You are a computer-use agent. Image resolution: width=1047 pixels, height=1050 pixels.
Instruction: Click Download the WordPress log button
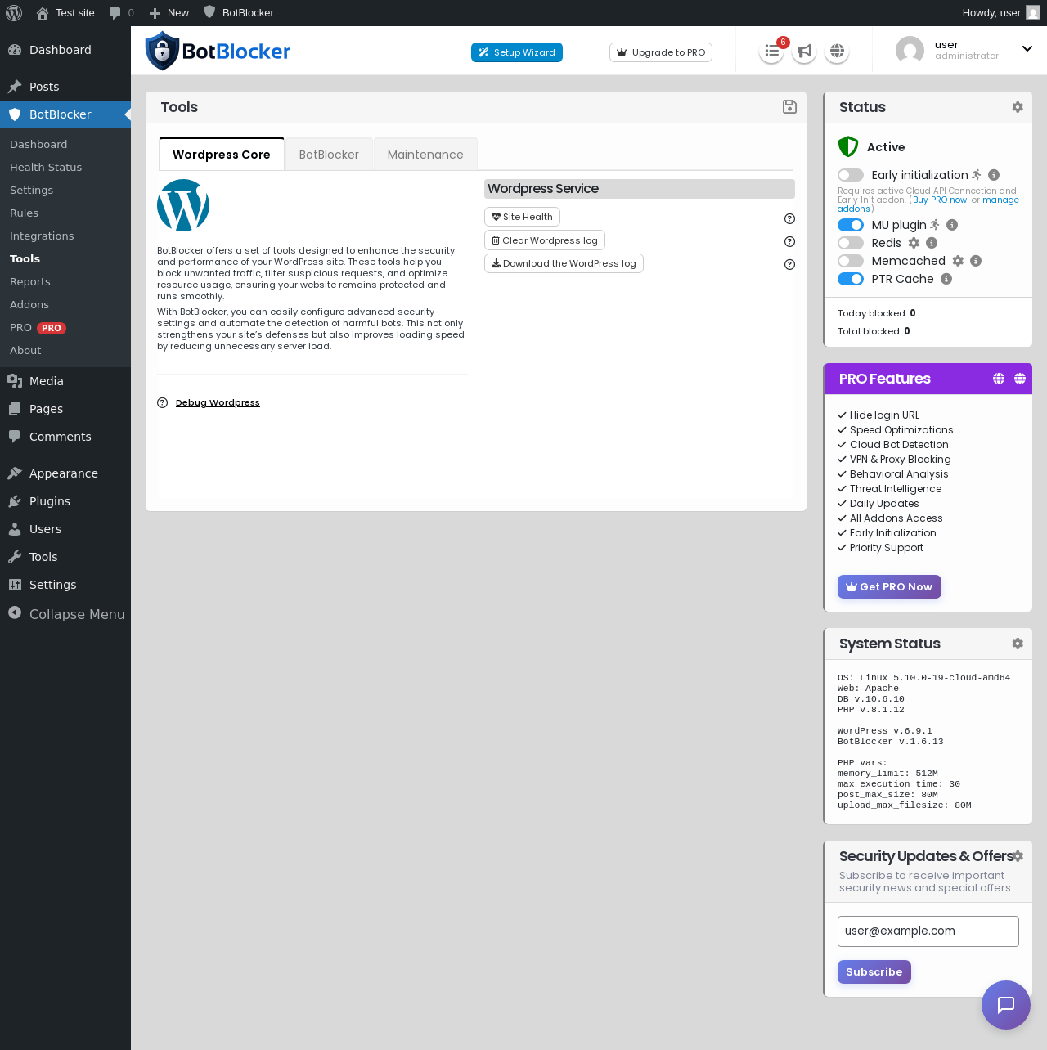[564, 263]
